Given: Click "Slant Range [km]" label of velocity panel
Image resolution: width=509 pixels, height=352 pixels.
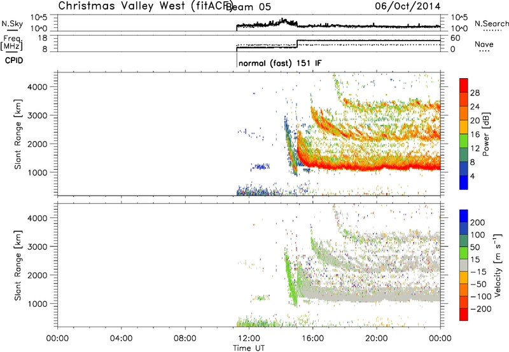Looking at the screenshot, I should 18,266.
